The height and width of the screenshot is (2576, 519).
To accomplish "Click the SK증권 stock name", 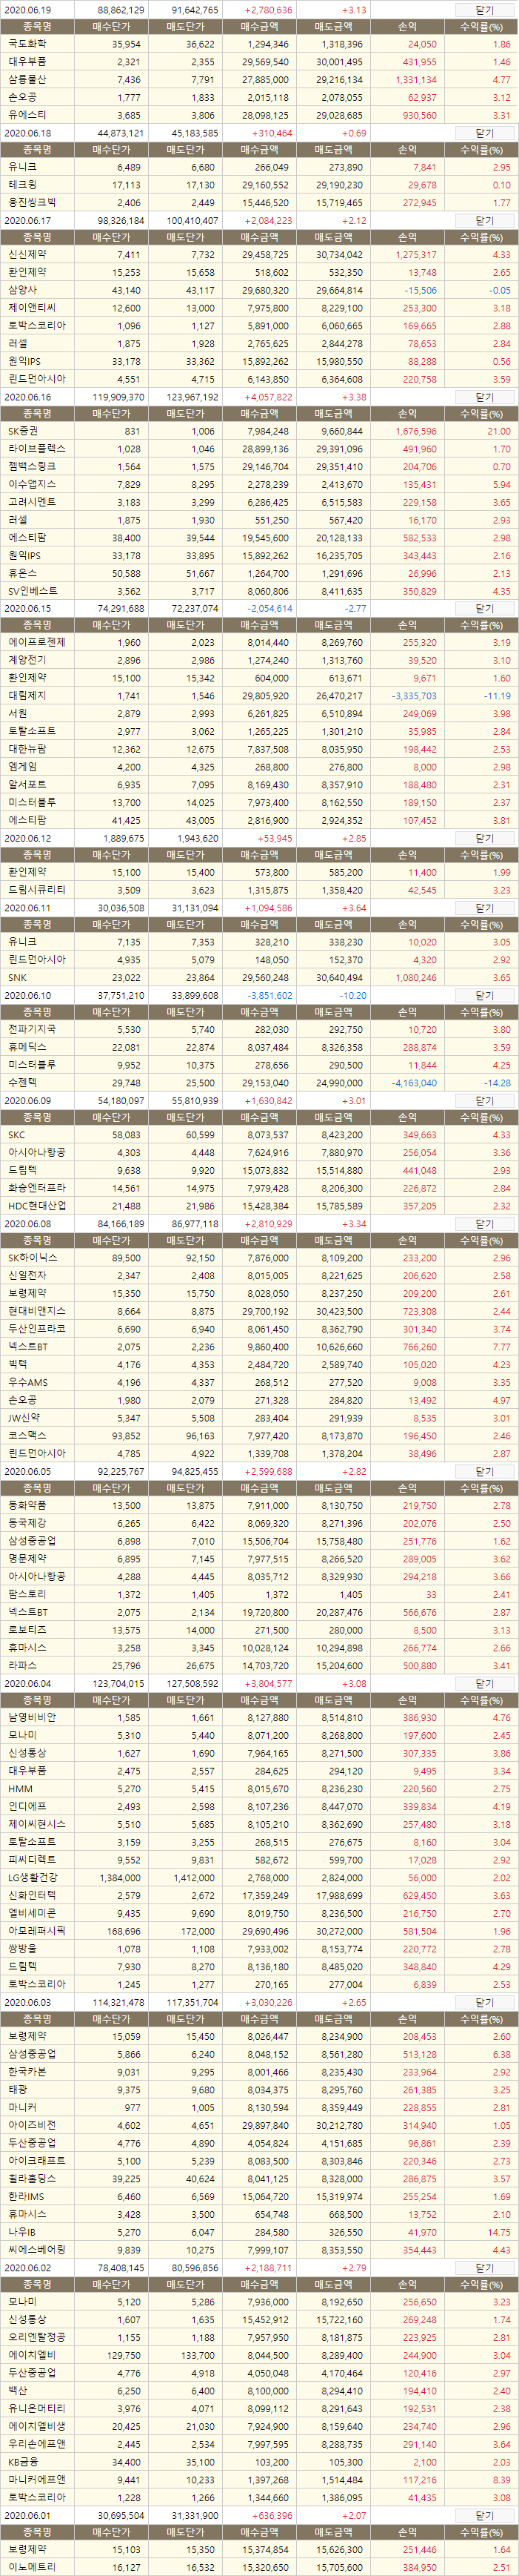I will pos(24,431).
